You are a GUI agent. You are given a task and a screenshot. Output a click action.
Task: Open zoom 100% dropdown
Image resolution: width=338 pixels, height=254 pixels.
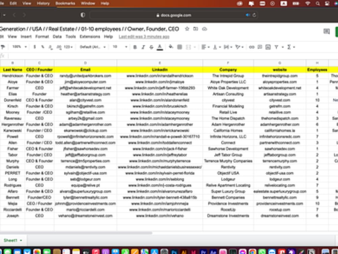[19, 47]
